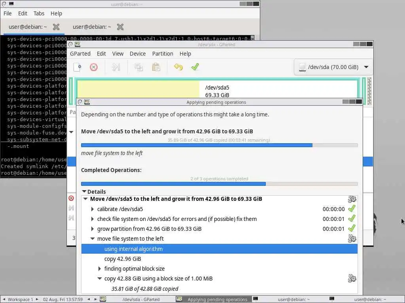The image size is (405, 303).
Task: Expand the calibrate /dev/sda5 row
Action: click(93, 209)
